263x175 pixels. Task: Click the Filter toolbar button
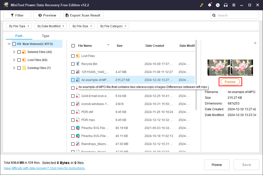pos(17,15)
